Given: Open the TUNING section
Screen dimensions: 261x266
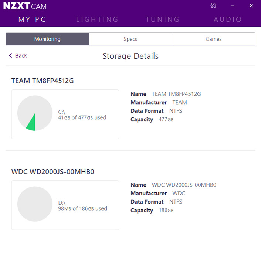Looking at the screenshot, I should click(162, 20).
